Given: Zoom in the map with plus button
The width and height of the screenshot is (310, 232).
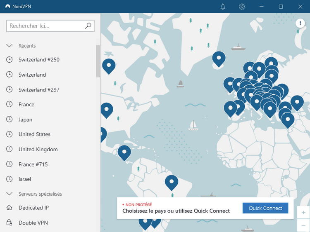Looking at the screenshot, I should tap(303, 213).
